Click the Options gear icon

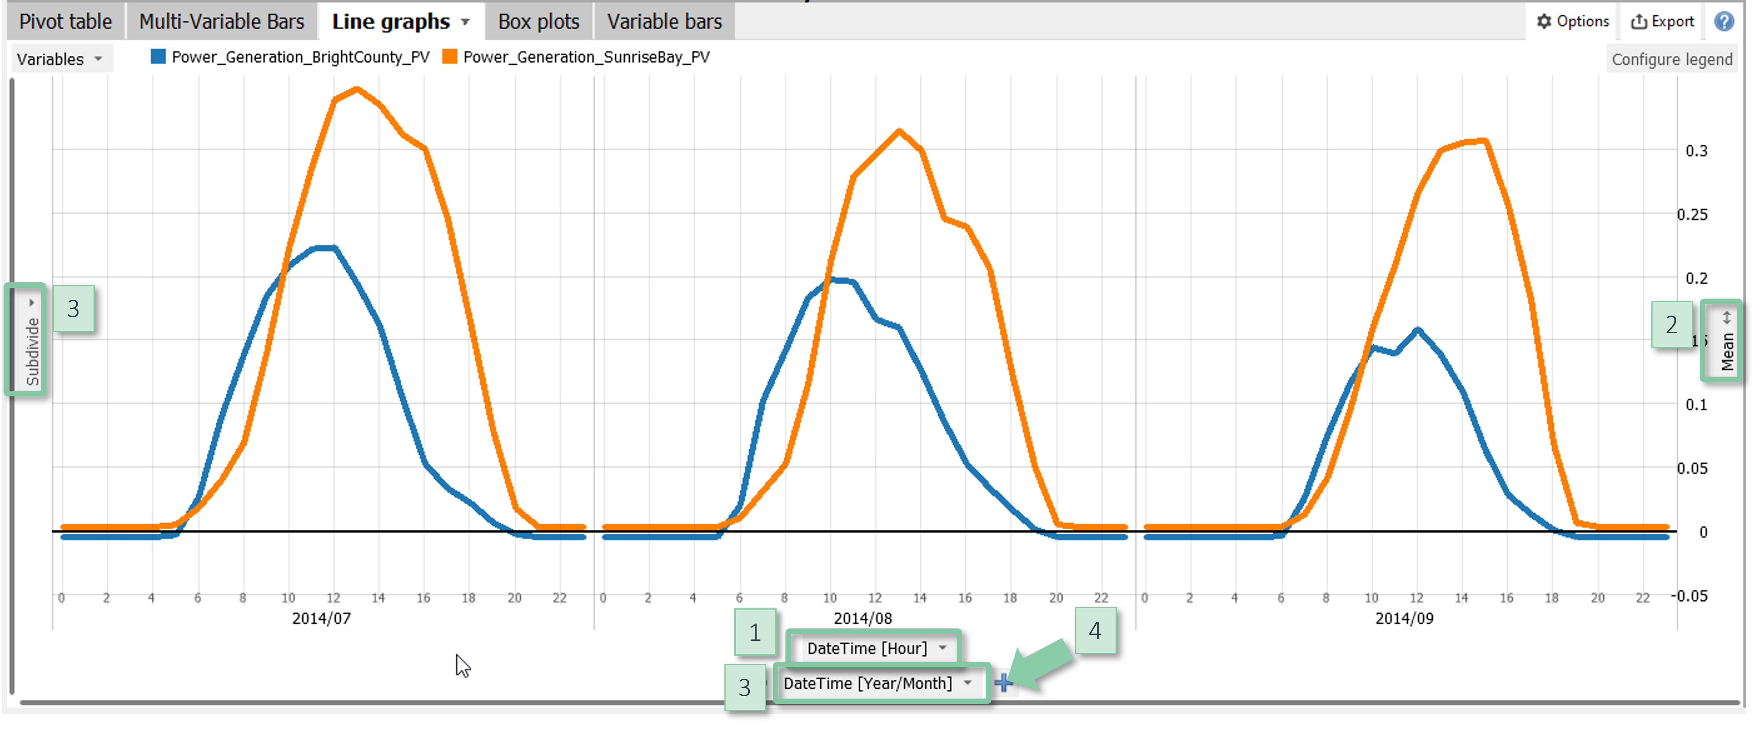1544,22
